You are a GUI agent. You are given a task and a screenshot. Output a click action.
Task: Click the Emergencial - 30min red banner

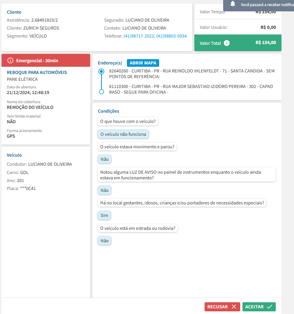(46, 61)
